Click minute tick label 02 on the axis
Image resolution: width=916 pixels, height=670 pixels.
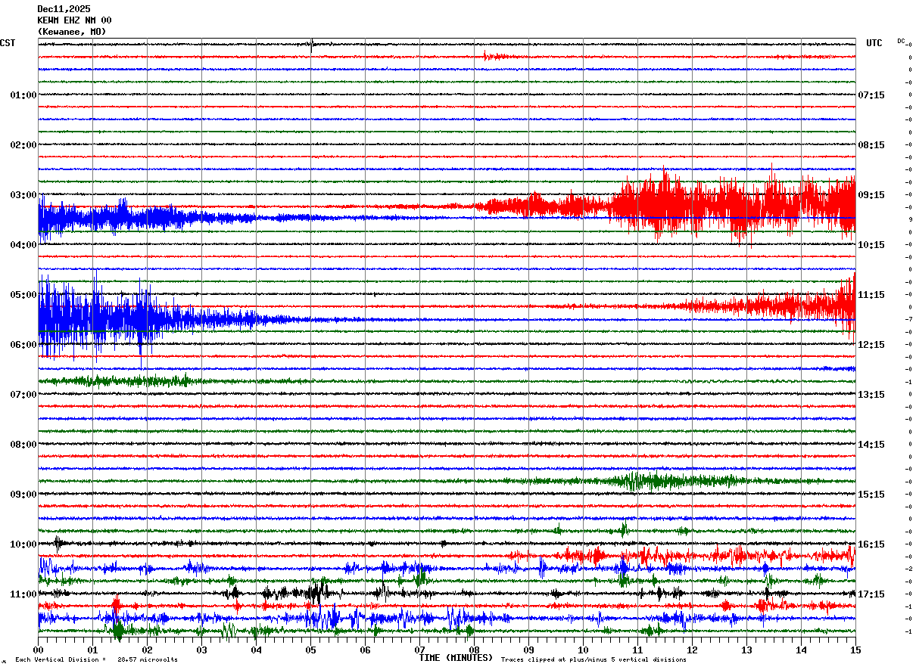pos(147,650)
